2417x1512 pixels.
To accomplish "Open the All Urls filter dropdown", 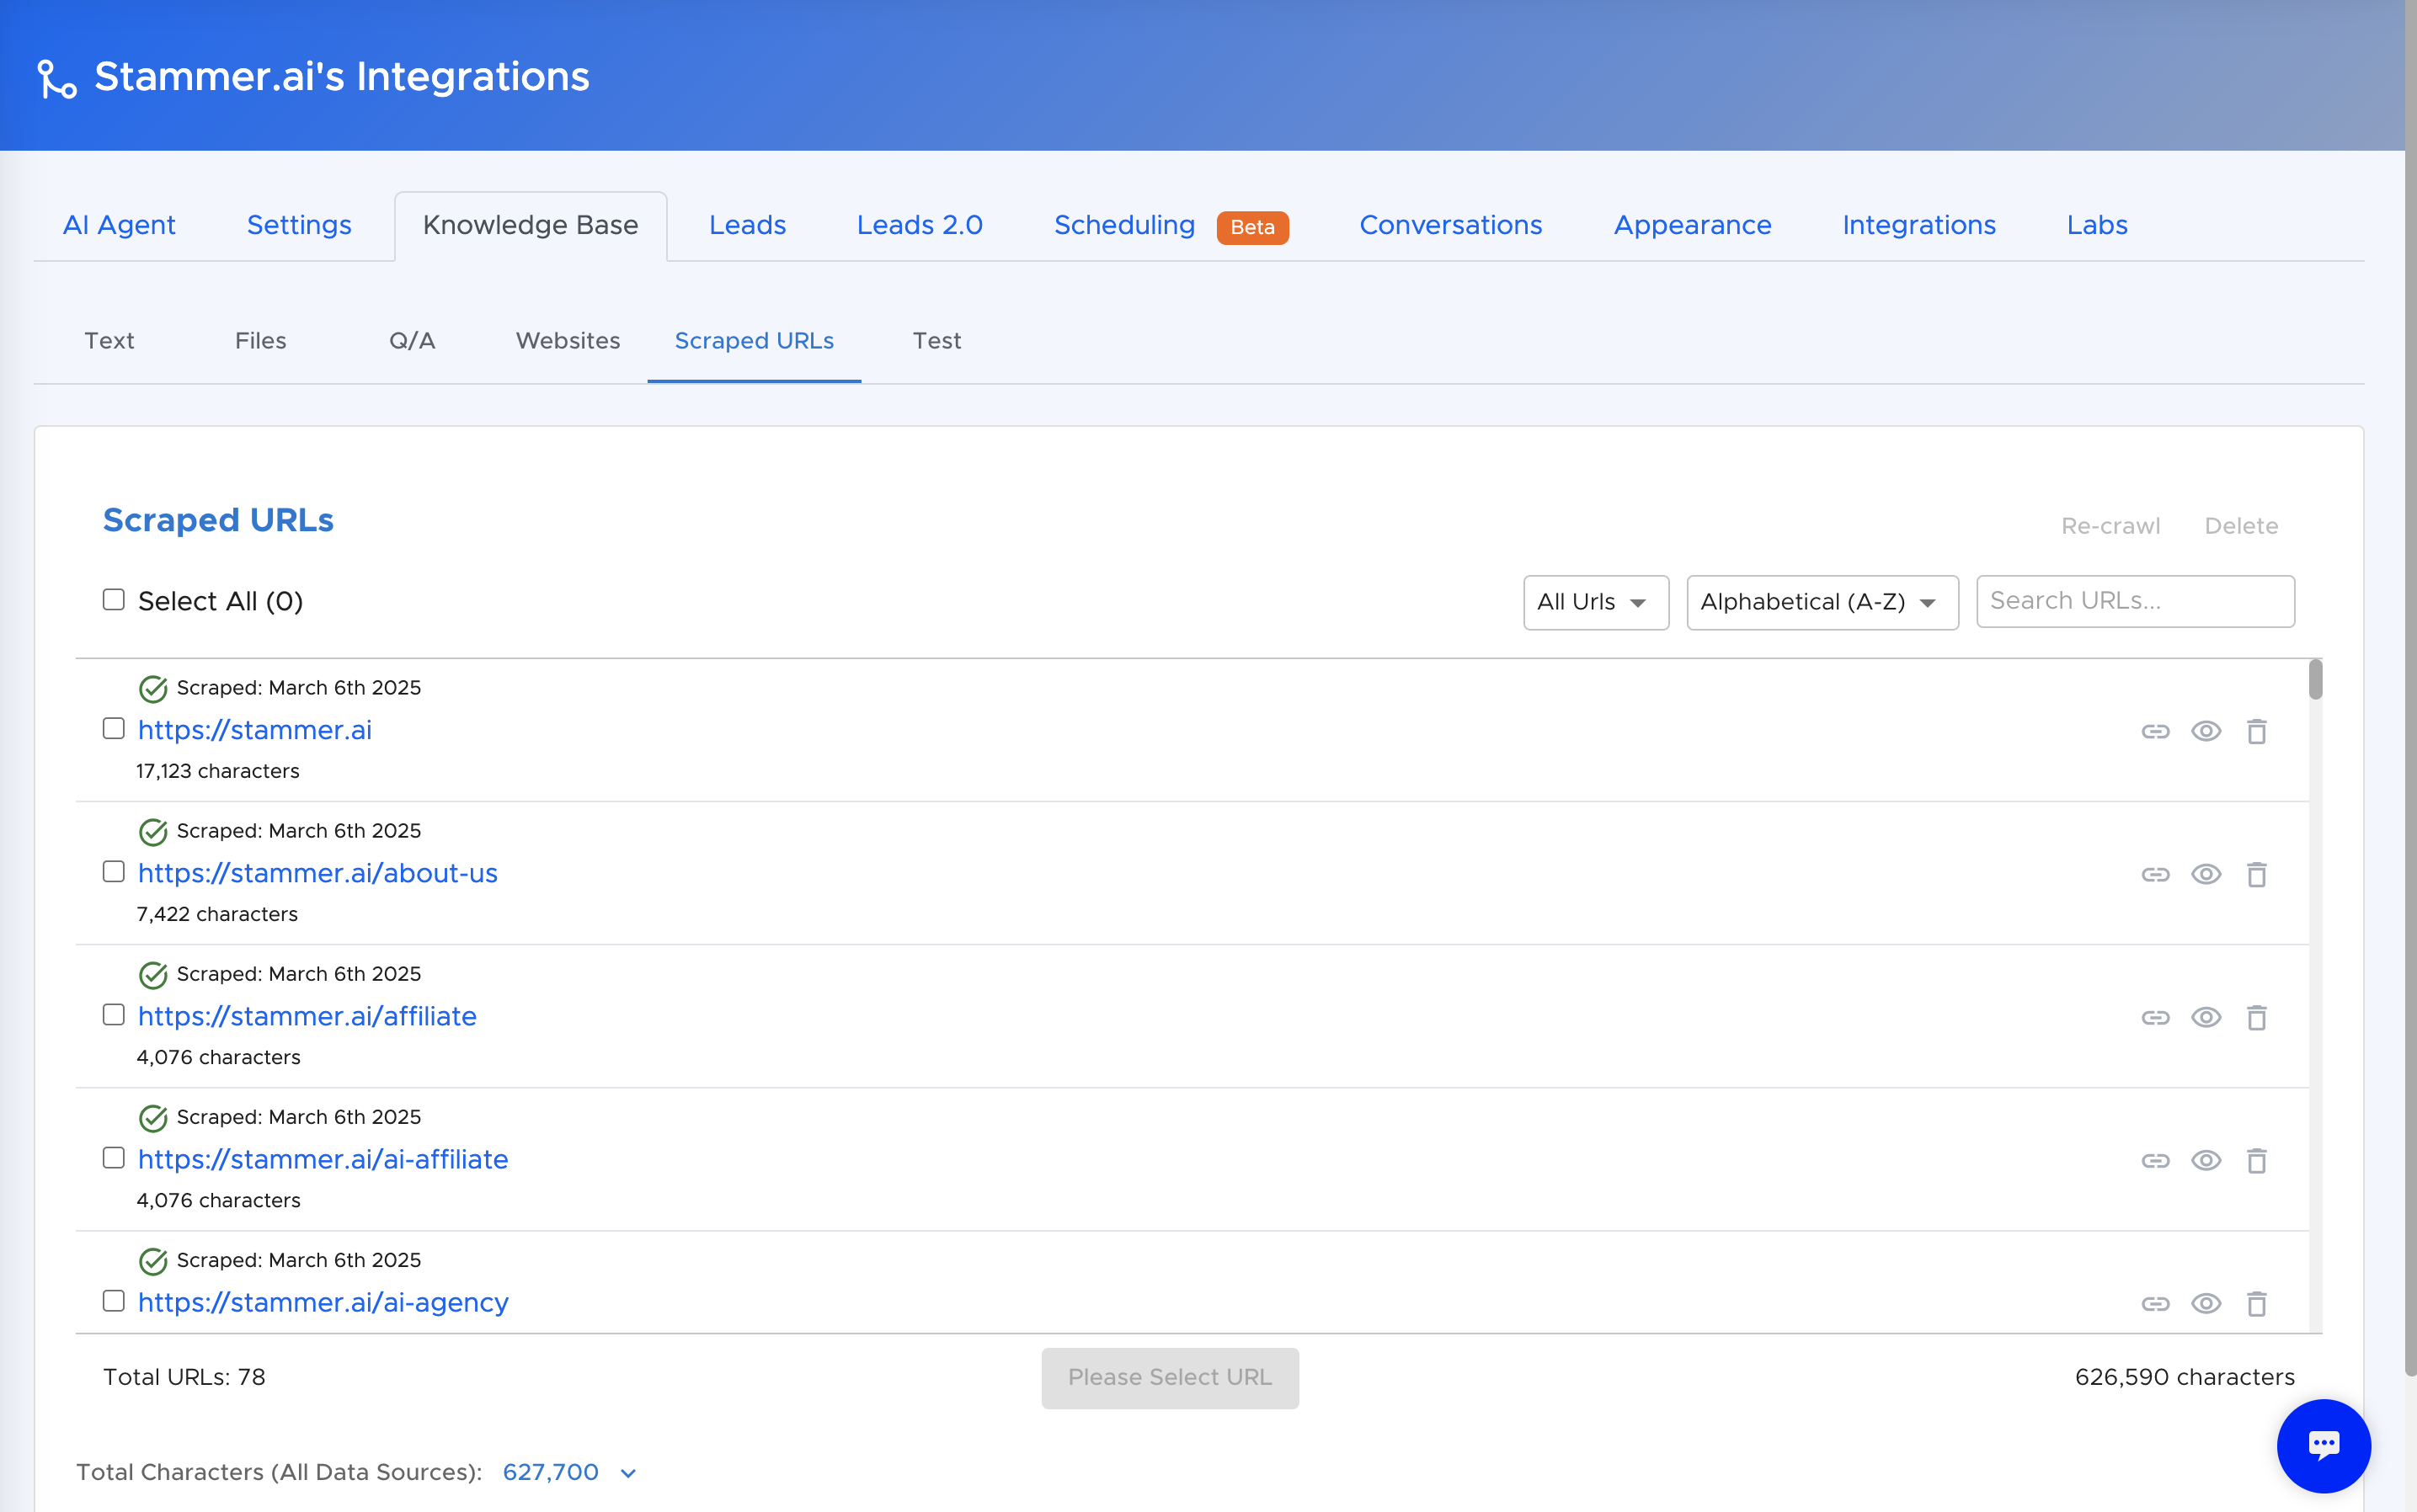I will (1596, 602).
